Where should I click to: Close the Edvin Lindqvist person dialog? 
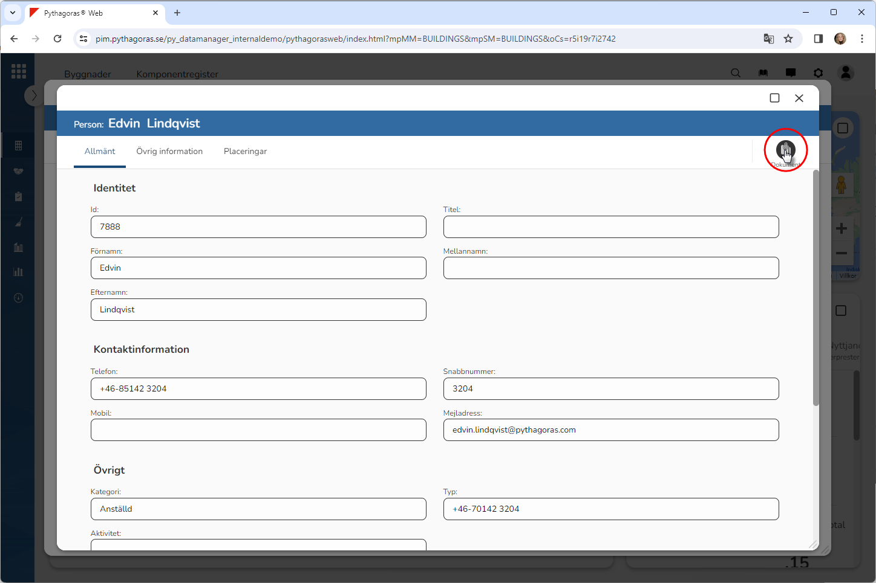799,98
